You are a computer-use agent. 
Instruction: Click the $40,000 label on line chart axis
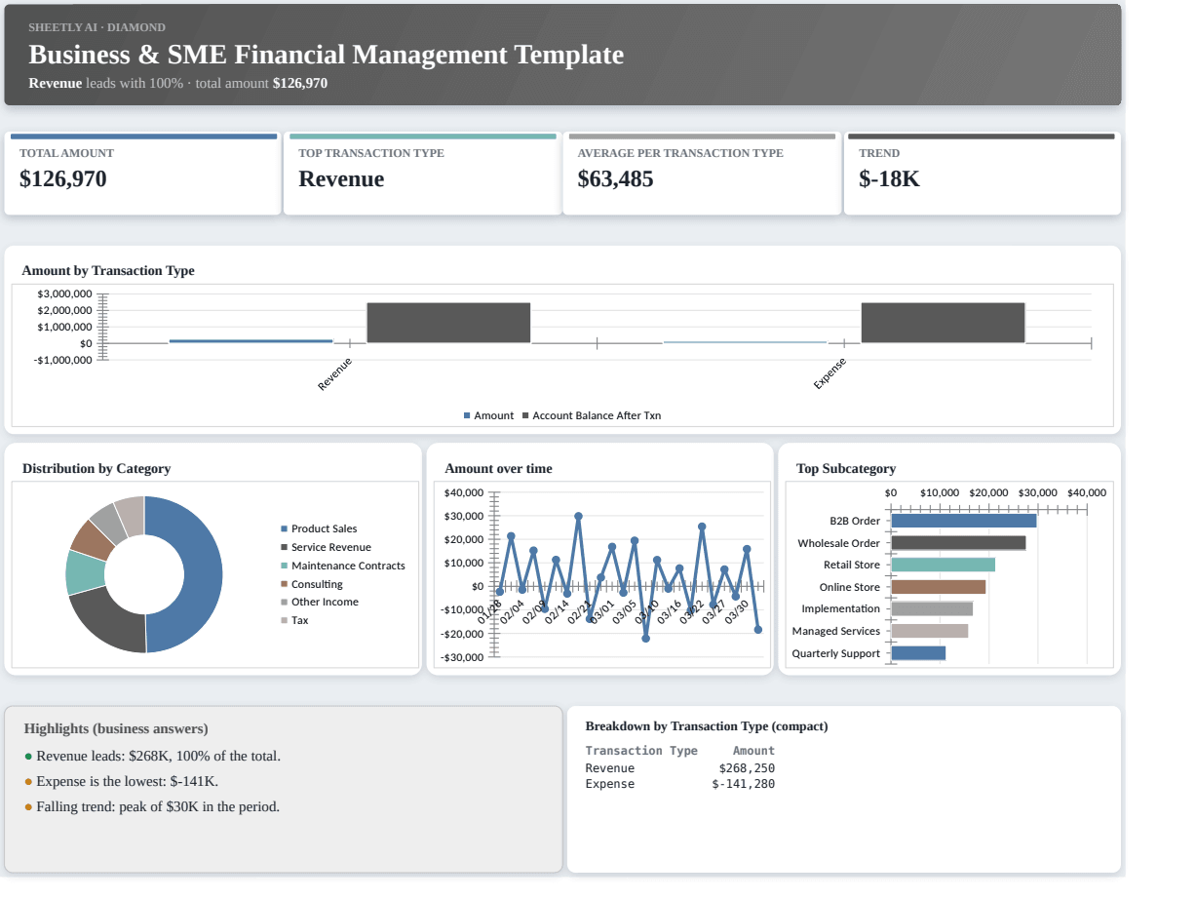click(x=464, y=492)
